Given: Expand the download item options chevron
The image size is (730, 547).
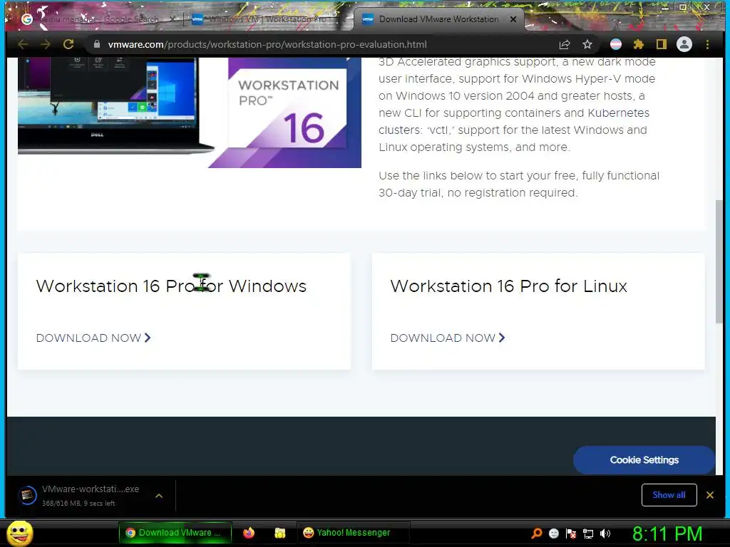Looking at the screenshot, I should click(159, 496).
